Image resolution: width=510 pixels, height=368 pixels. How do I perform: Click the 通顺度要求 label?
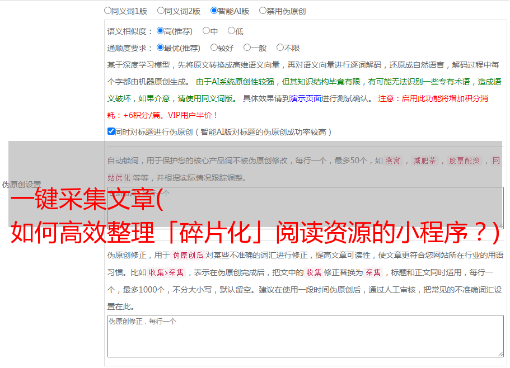pos(130,48)
